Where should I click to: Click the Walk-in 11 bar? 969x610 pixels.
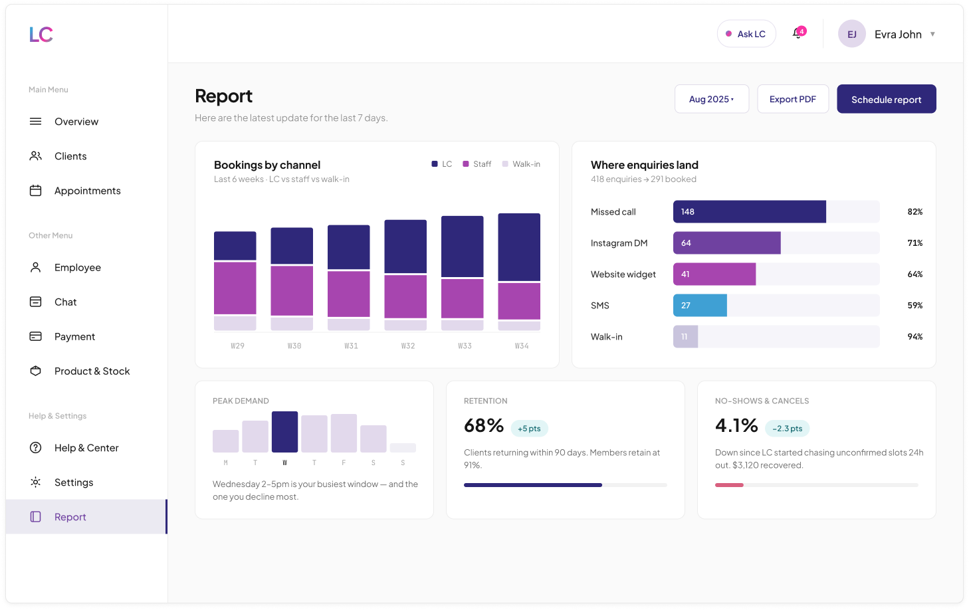(x=685, y=336)
